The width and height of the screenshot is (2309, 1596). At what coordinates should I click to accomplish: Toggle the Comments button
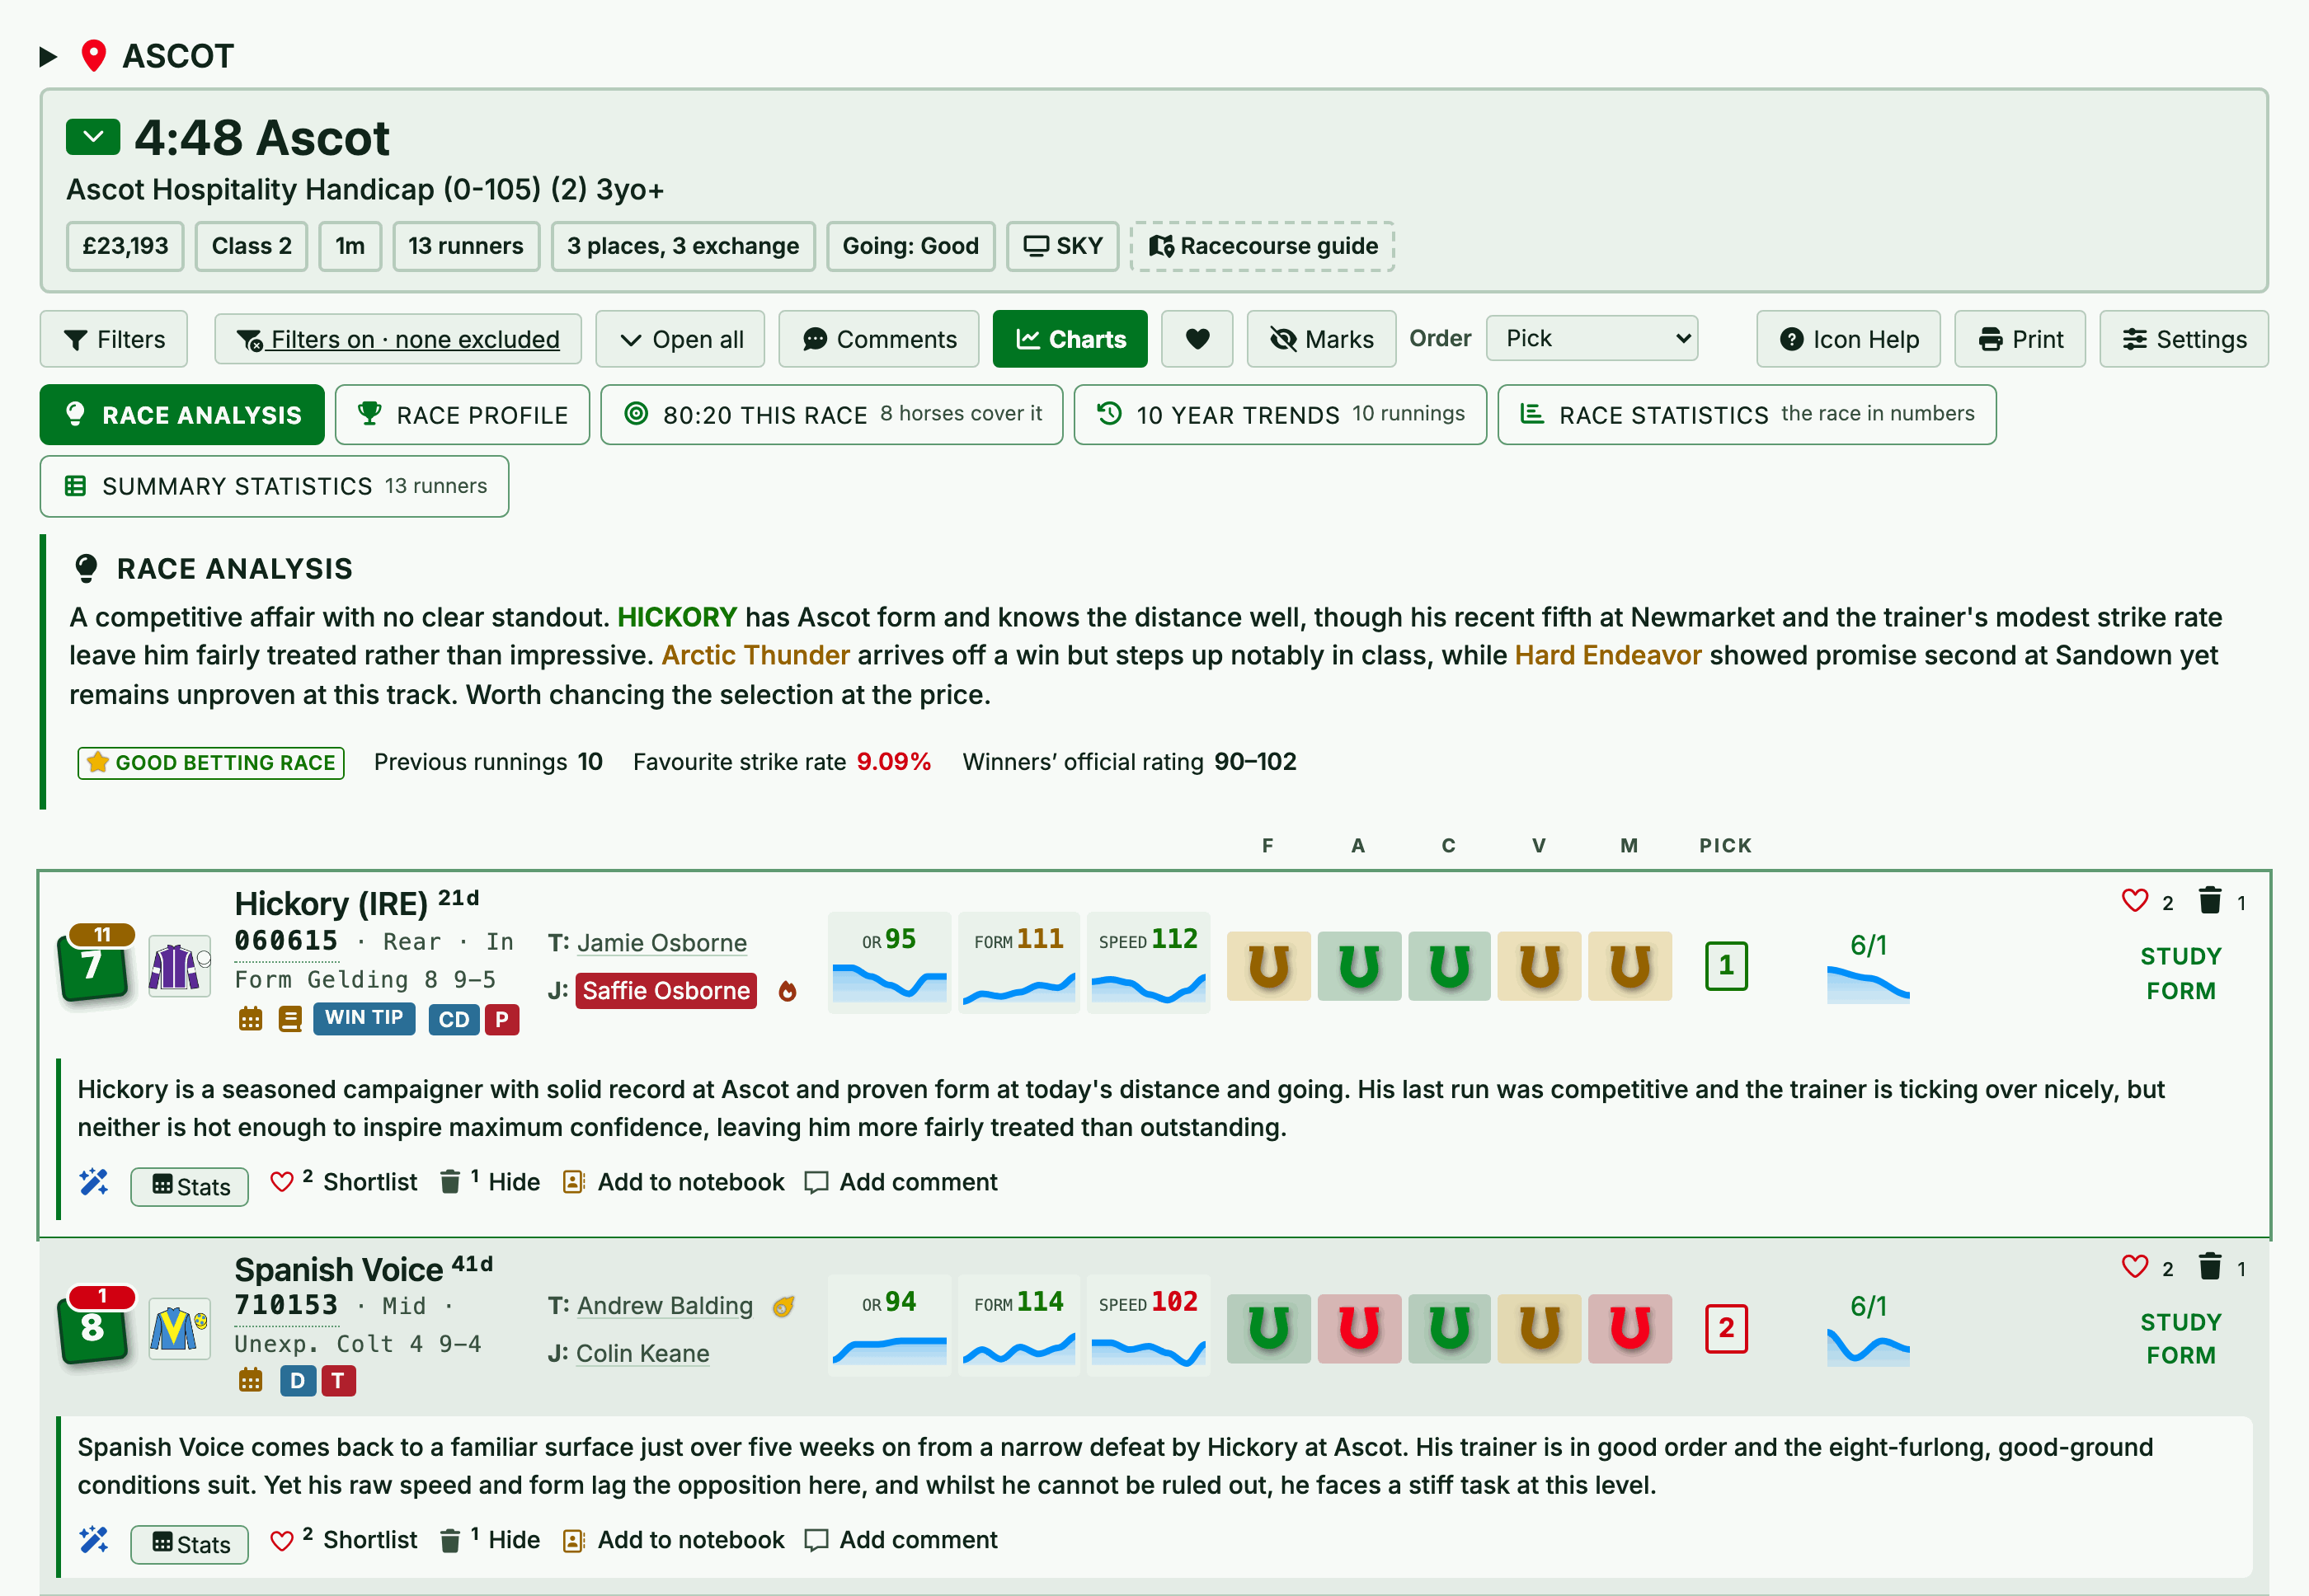pyautogui.click(x=879, y=339)
